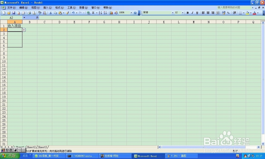Run the spelling check
This screenshot has height=159, width=265.
point(40,13)
